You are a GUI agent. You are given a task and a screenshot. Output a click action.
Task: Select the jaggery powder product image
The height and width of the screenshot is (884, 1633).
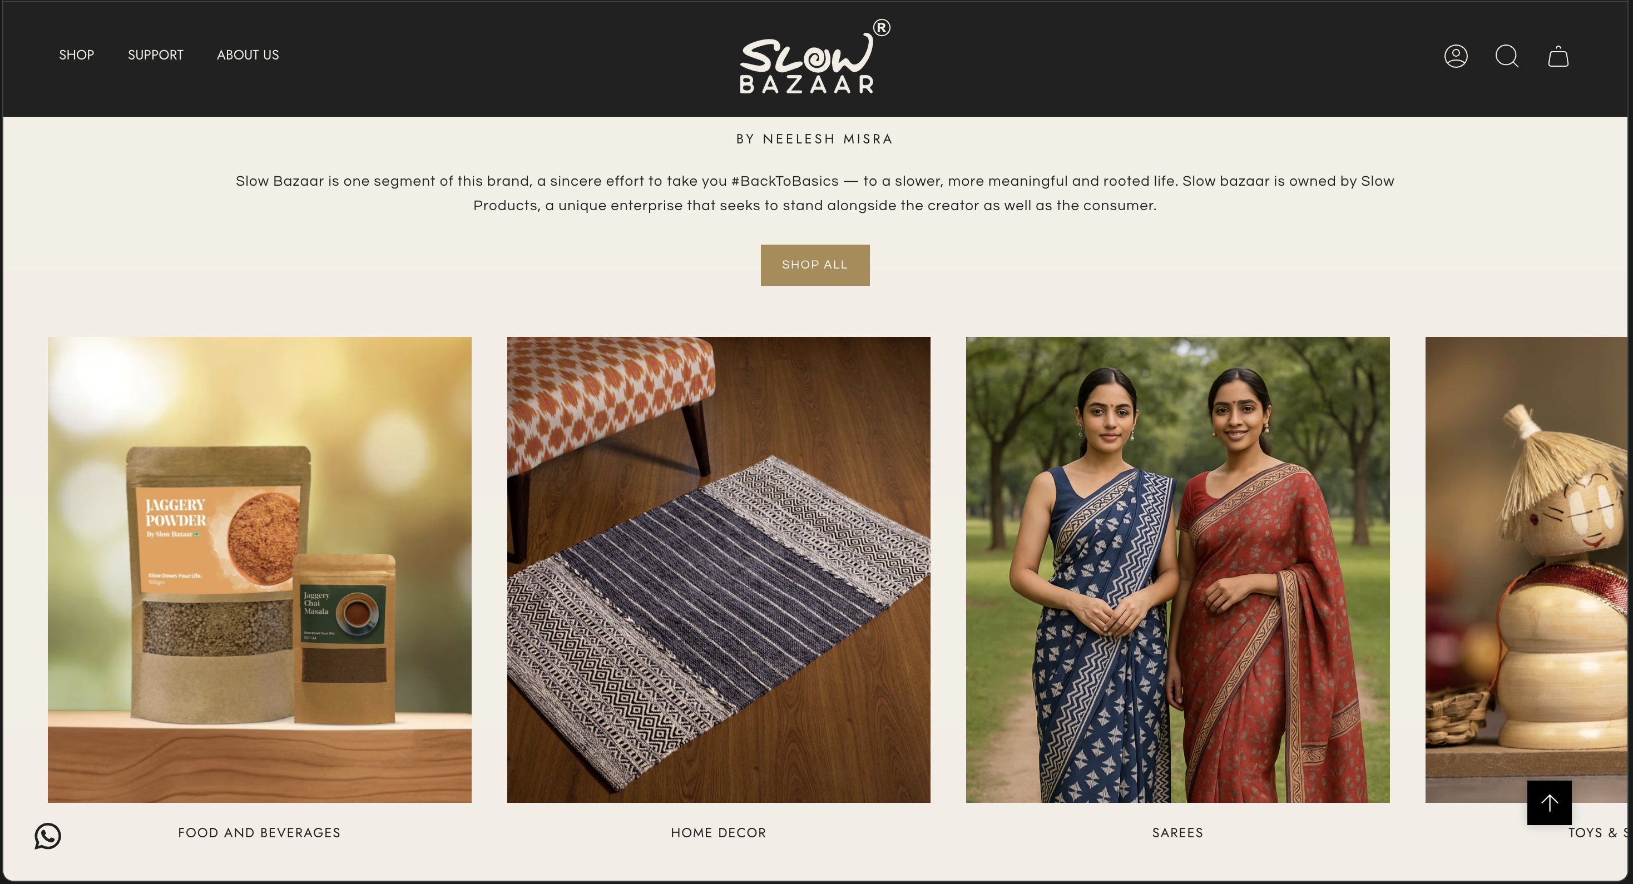tap(259, 570)
